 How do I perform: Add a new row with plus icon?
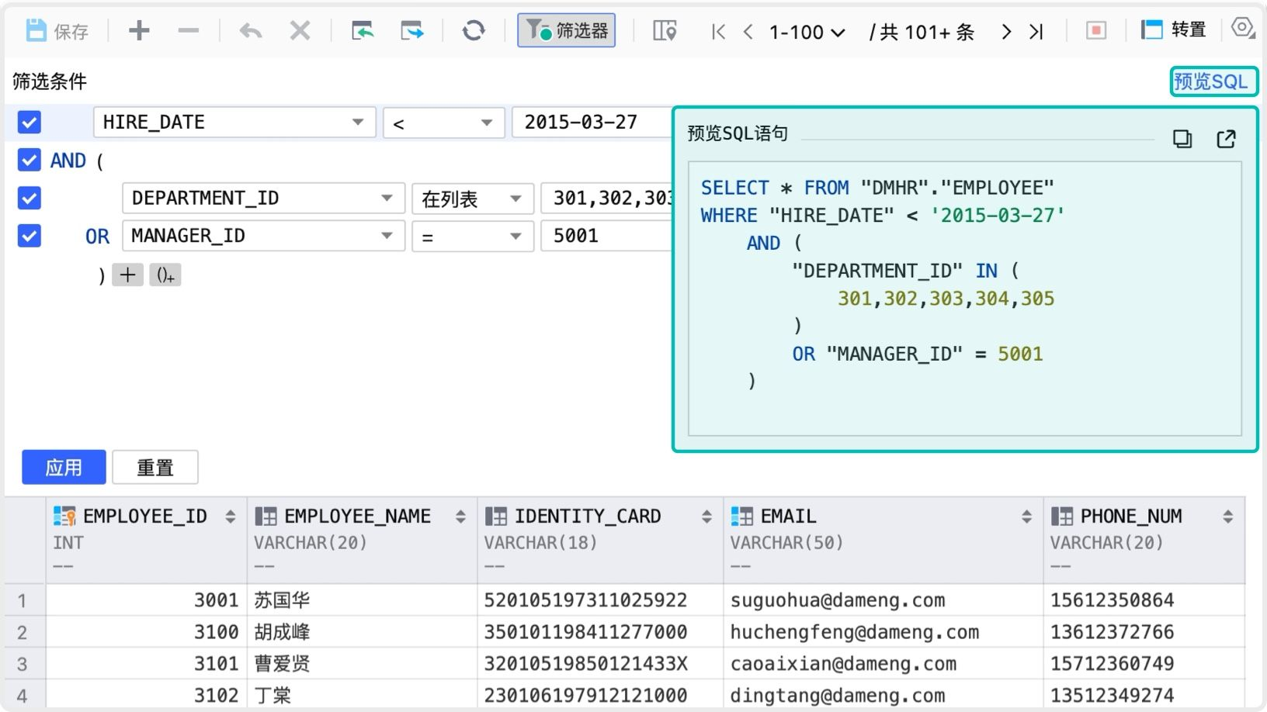[139, 31]
